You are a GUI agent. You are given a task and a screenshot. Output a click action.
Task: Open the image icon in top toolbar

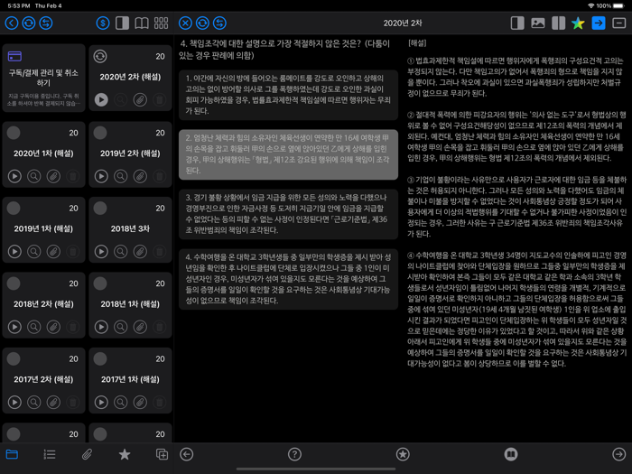pyautogui.click(x=538, y=23)
